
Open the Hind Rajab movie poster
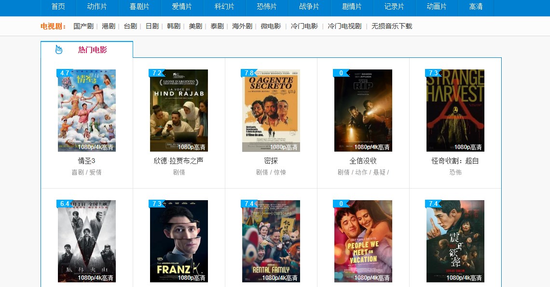coord(179,110)
